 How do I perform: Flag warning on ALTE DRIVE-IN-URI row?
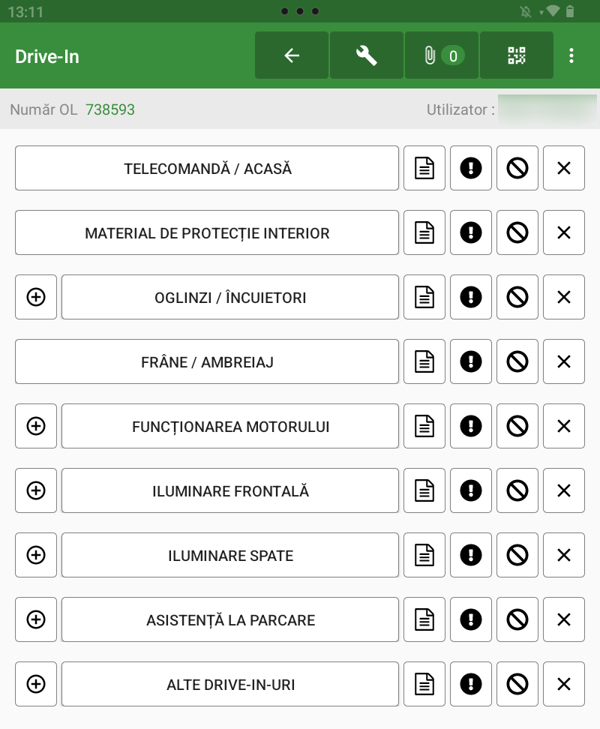471,685
